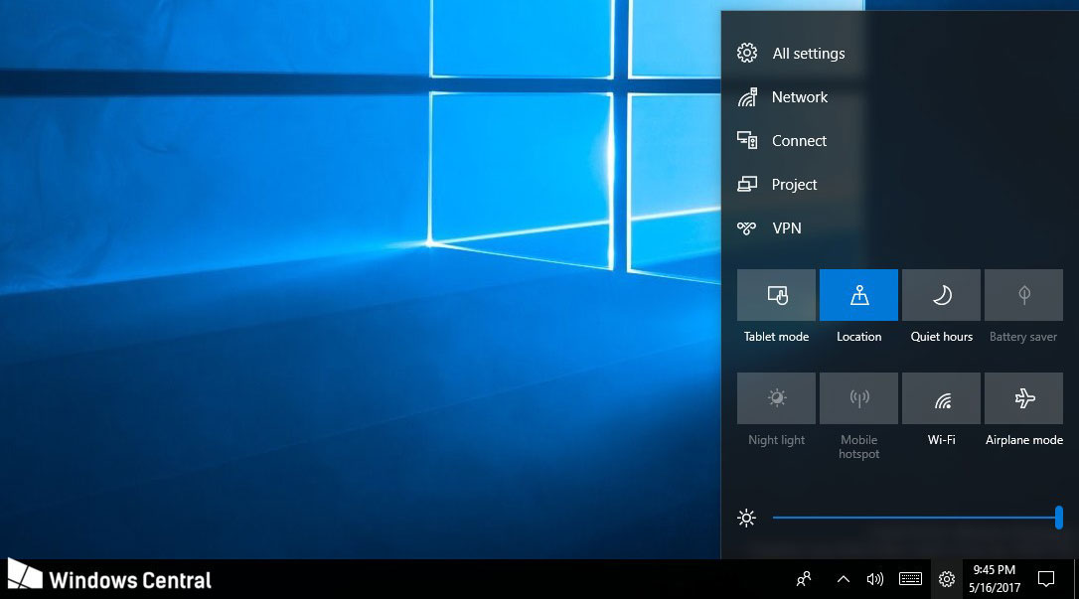The image size is (1079, 599).
Task: Click the brightness sun icon
Action: [x=746, y=518]
